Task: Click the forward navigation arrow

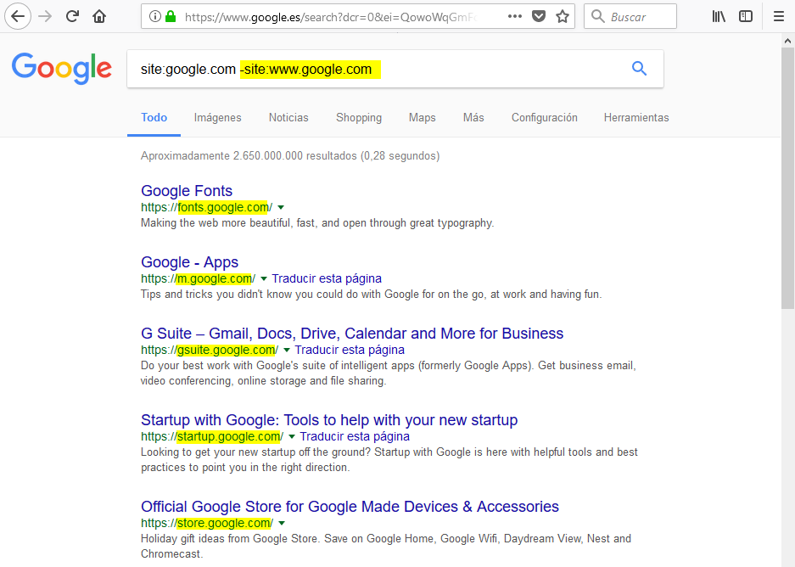Action: [45, 16]
